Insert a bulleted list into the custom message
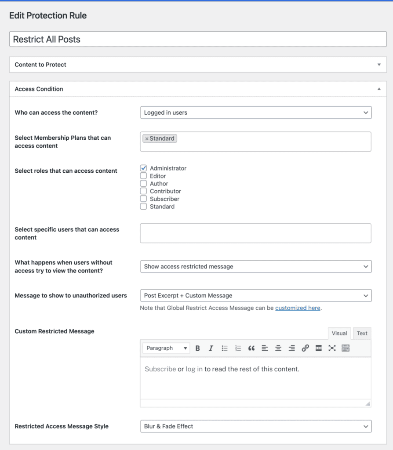The width and height of the screenshot is (393, 450). 225,348
